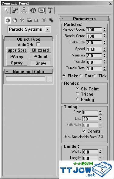Viewport: 114px width, 179px height.
Task: Click the object name input field
Action: [26, 79]
